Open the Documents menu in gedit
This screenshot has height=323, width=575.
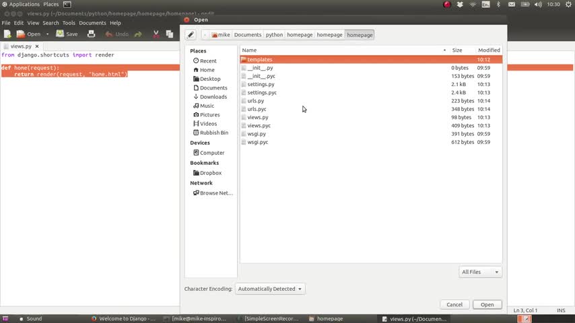point(92,23)
